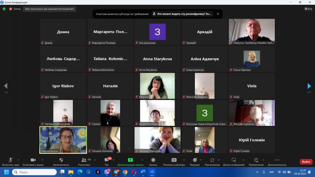Expand audio options arrow next to microphone
Image resolution: width=315 pixels, height=177 pixels.
click(18, 160)
